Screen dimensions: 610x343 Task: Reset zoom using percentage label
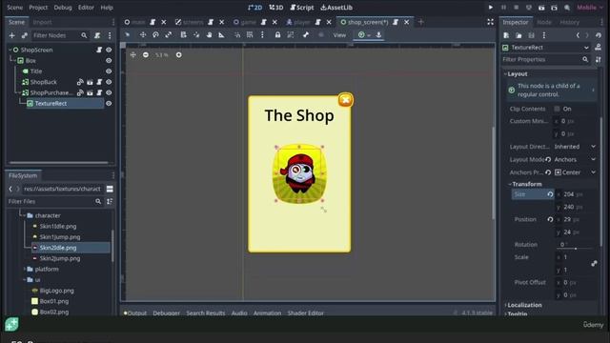161,55
